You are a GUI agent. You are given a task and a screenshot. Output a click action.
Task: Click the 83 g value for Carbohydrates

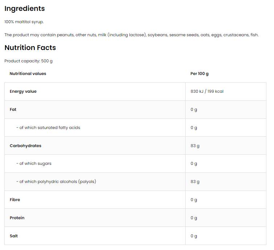pyautogui.click(x=195, y=146)
